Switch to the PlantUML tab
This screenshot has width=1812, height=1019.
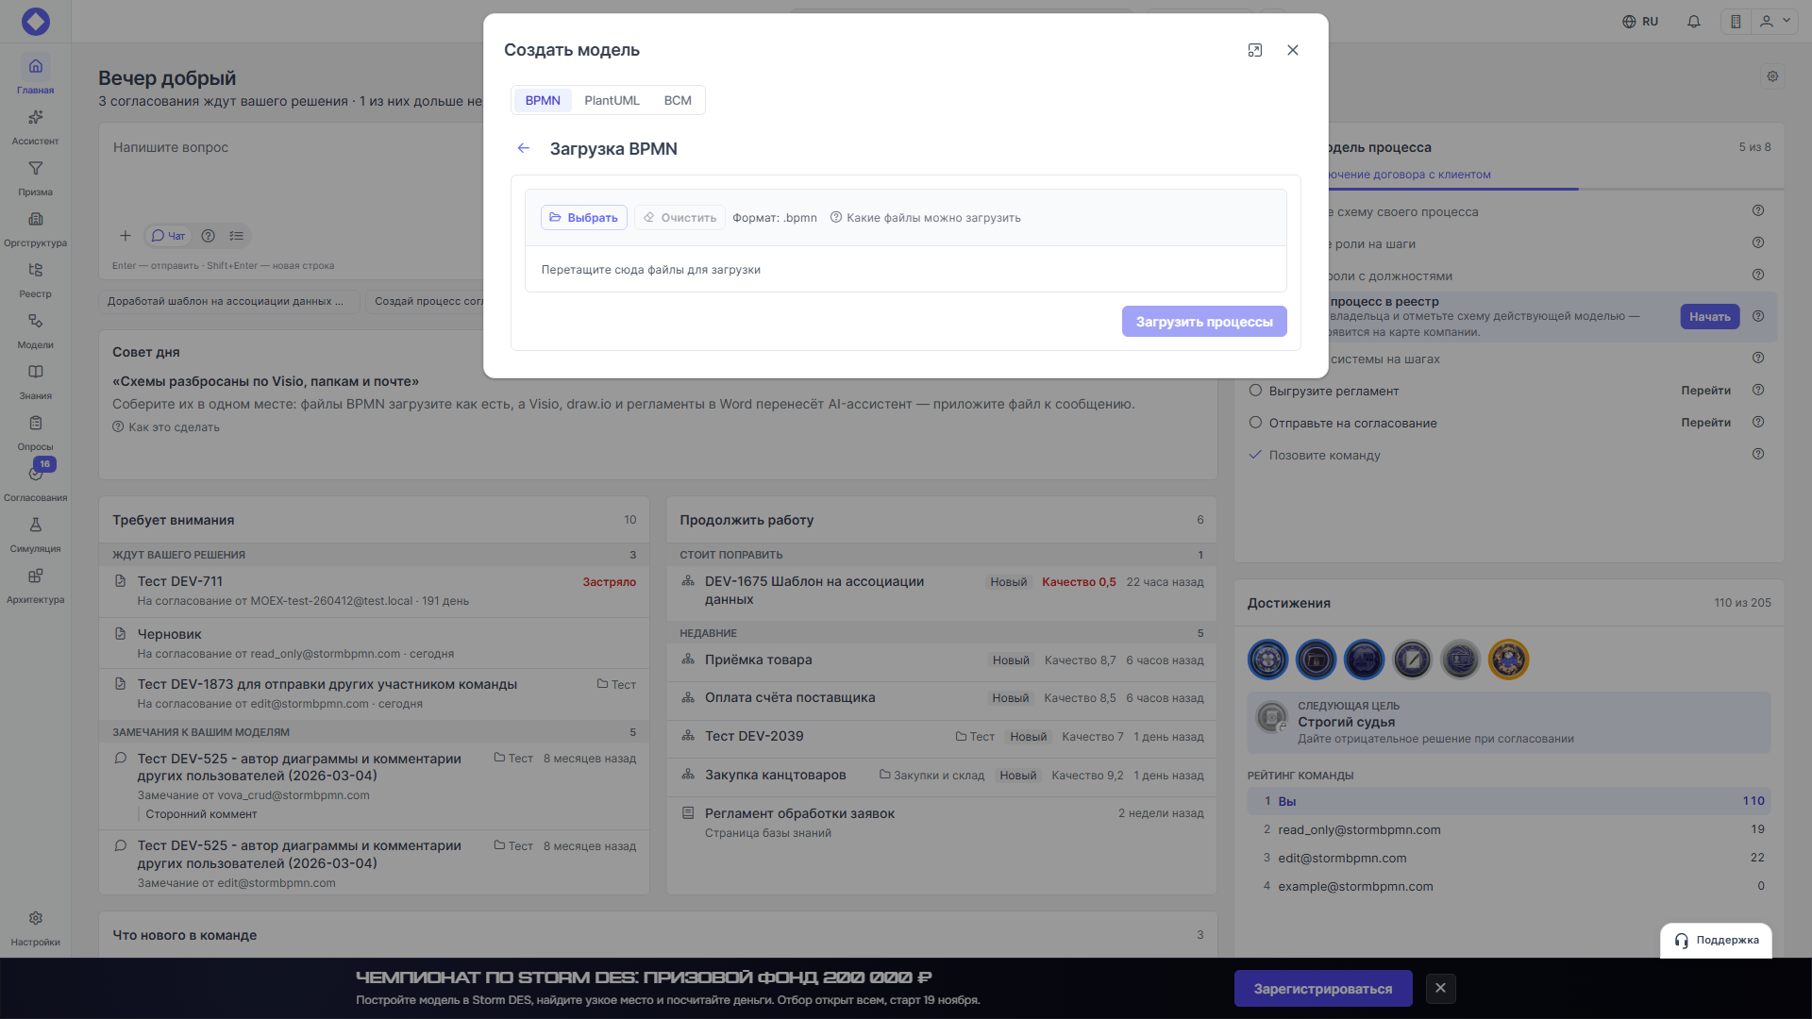coord(612,100)
